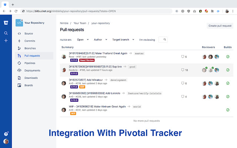Click first reviewer avatar on Make Thailand row
Viewport: 237px width, 148px height.
pyautogui.click(x=204, y=57)
